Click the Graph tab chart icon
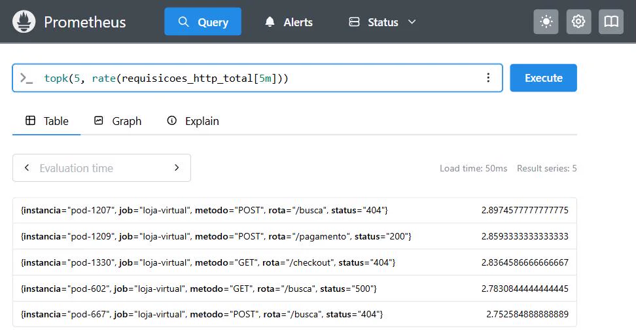This screenshot has width=636, height=335. pyautogui.click(x=99, y=120)
